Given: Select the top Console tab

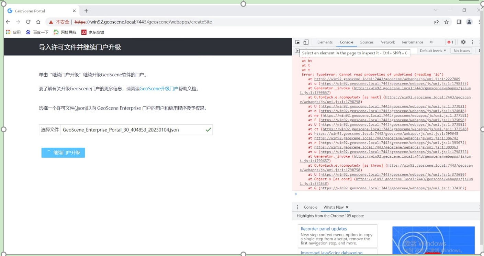Looking at the screenshot, I should (x=346, y=42).
